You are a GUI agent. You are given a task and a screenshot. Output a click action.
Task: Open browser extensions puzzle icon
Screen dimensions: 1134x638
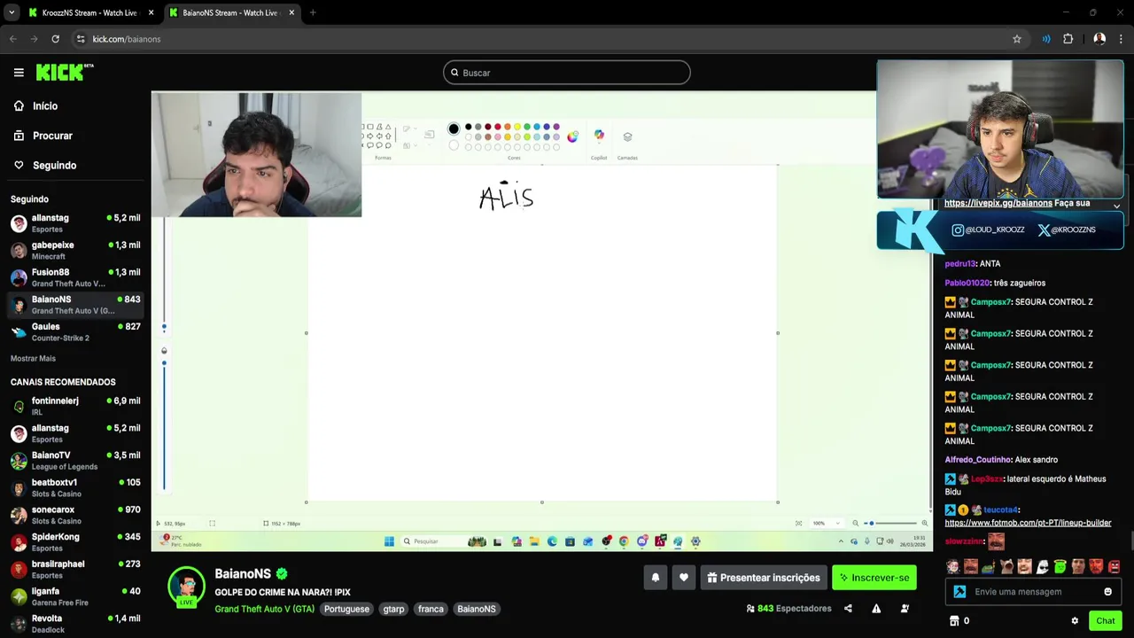click(x=1068, y=39)
